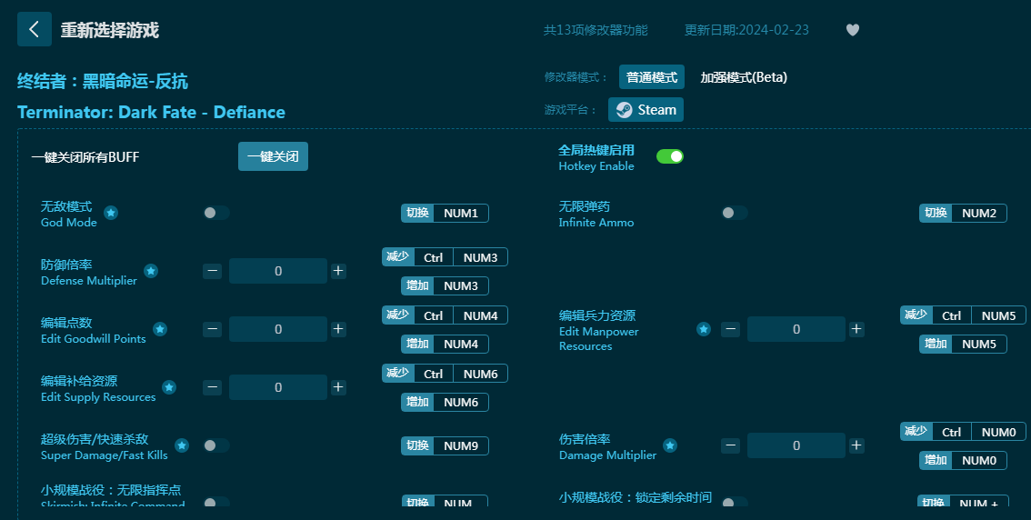Increase Edit Manpower Resources with plus
Screen dimensions: 1031x520
(x=856, y=329)
